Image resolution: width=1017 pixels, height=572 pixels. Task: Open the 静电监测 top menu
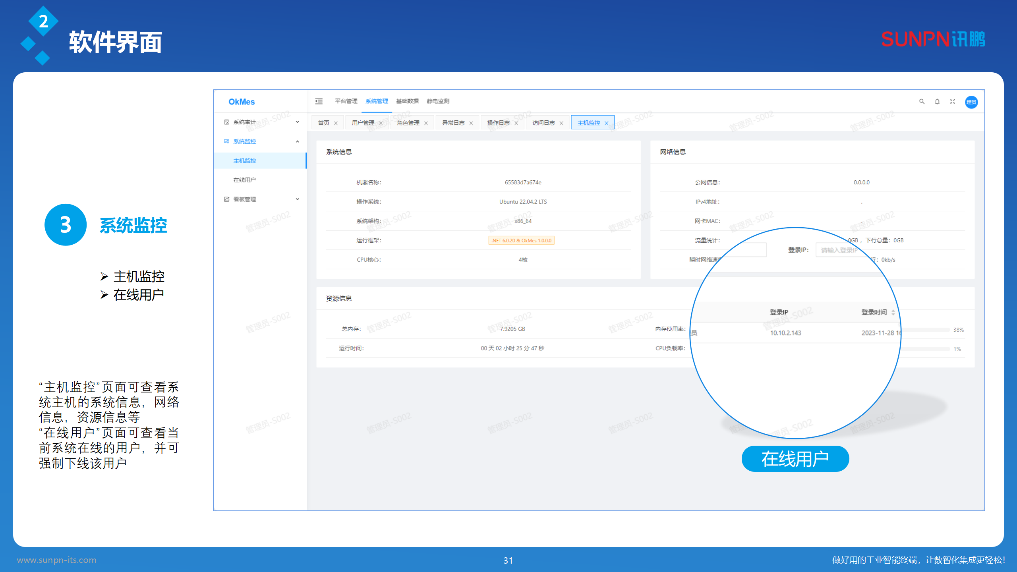coord(438,101)
